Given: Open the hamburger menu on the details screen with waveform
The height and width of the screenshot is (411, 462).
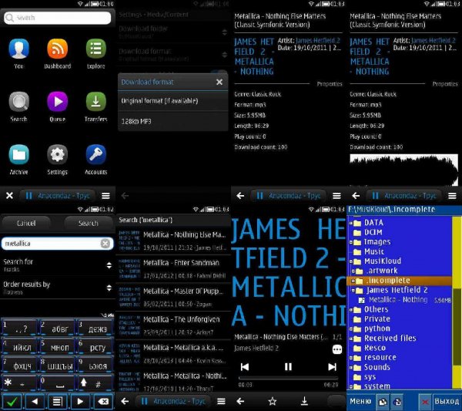Looking at the screenshot, I should 452,196.
